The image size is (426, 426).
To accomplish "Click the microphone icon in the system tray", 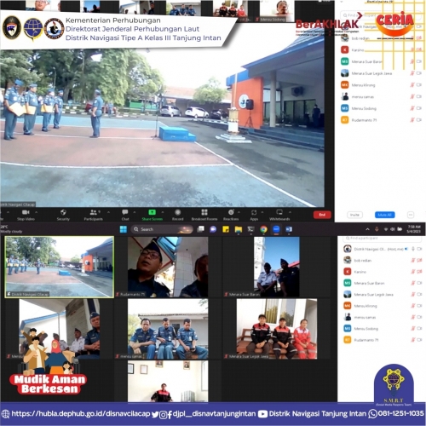I will [x=377, y=229].
